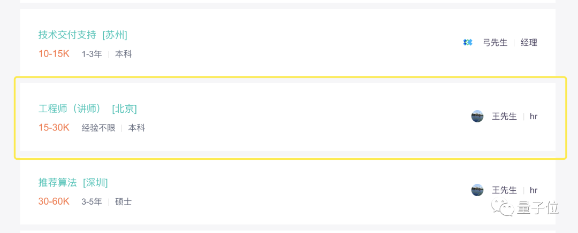Click the 30-60K salary range
The image size is (578, 233).
point(54,201)
